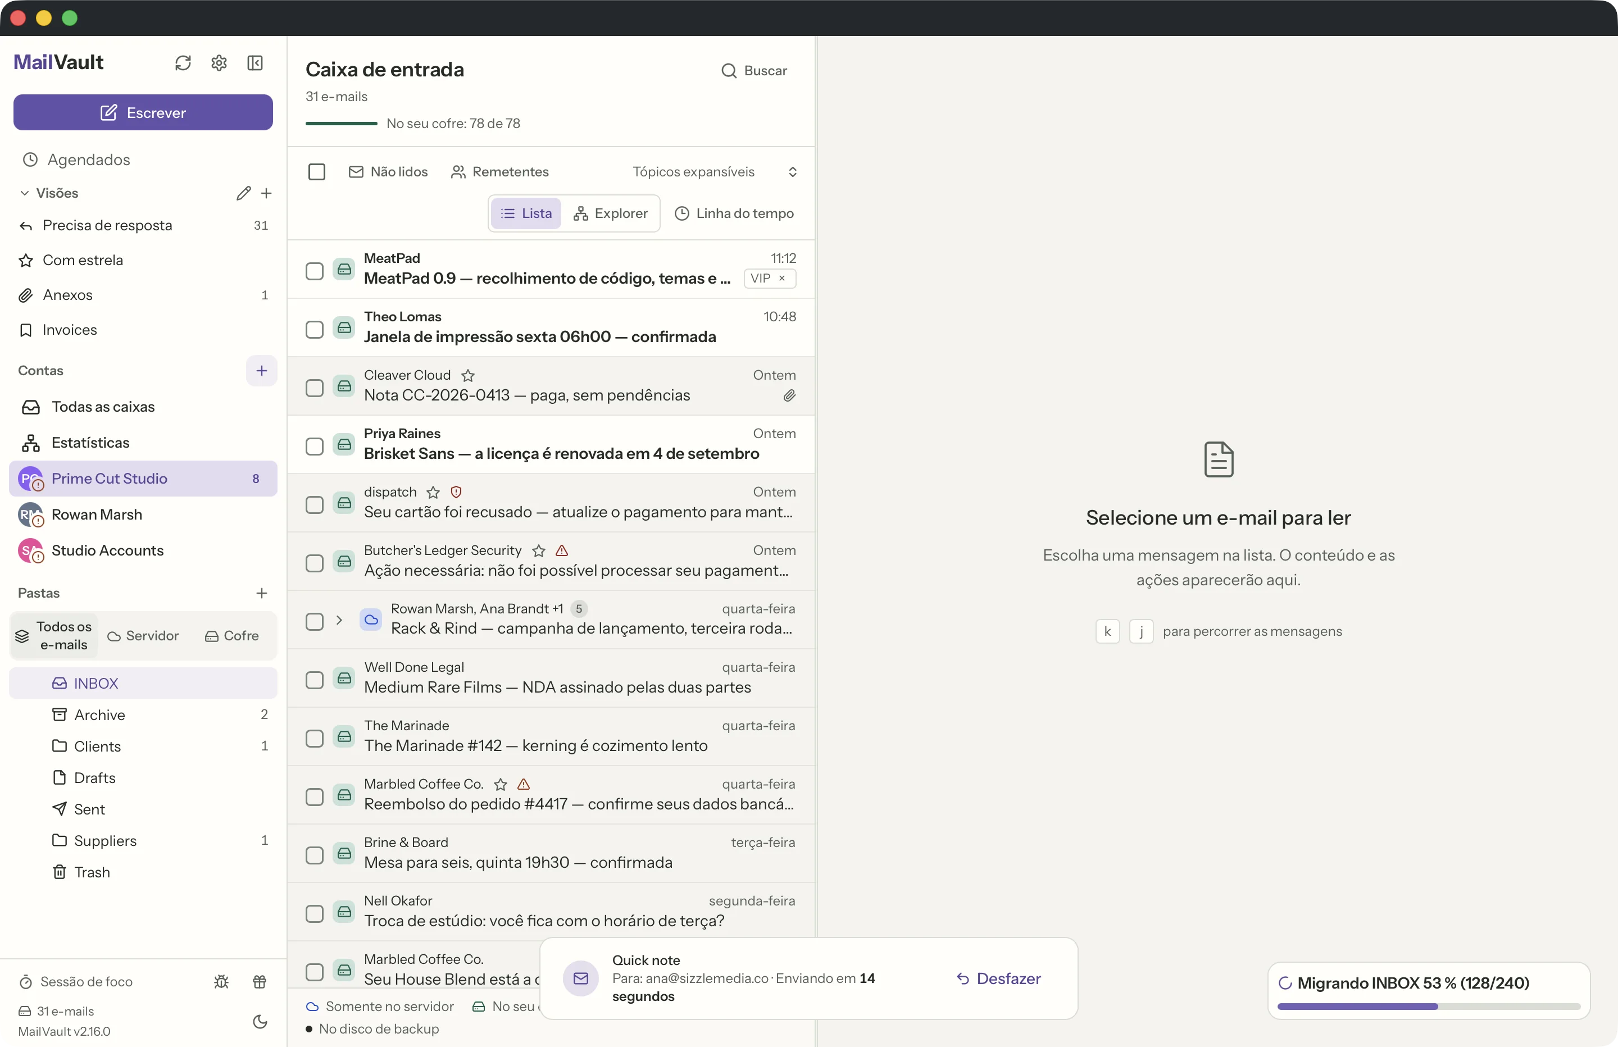Check the select-all emails checkbox
The width and height of the screenshot is (1618, 1047).
click(317, 172)
